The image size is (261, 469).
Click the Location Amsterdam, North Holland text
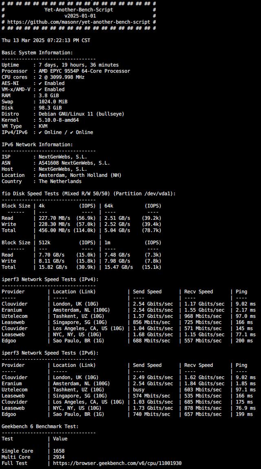pos(80,175)
